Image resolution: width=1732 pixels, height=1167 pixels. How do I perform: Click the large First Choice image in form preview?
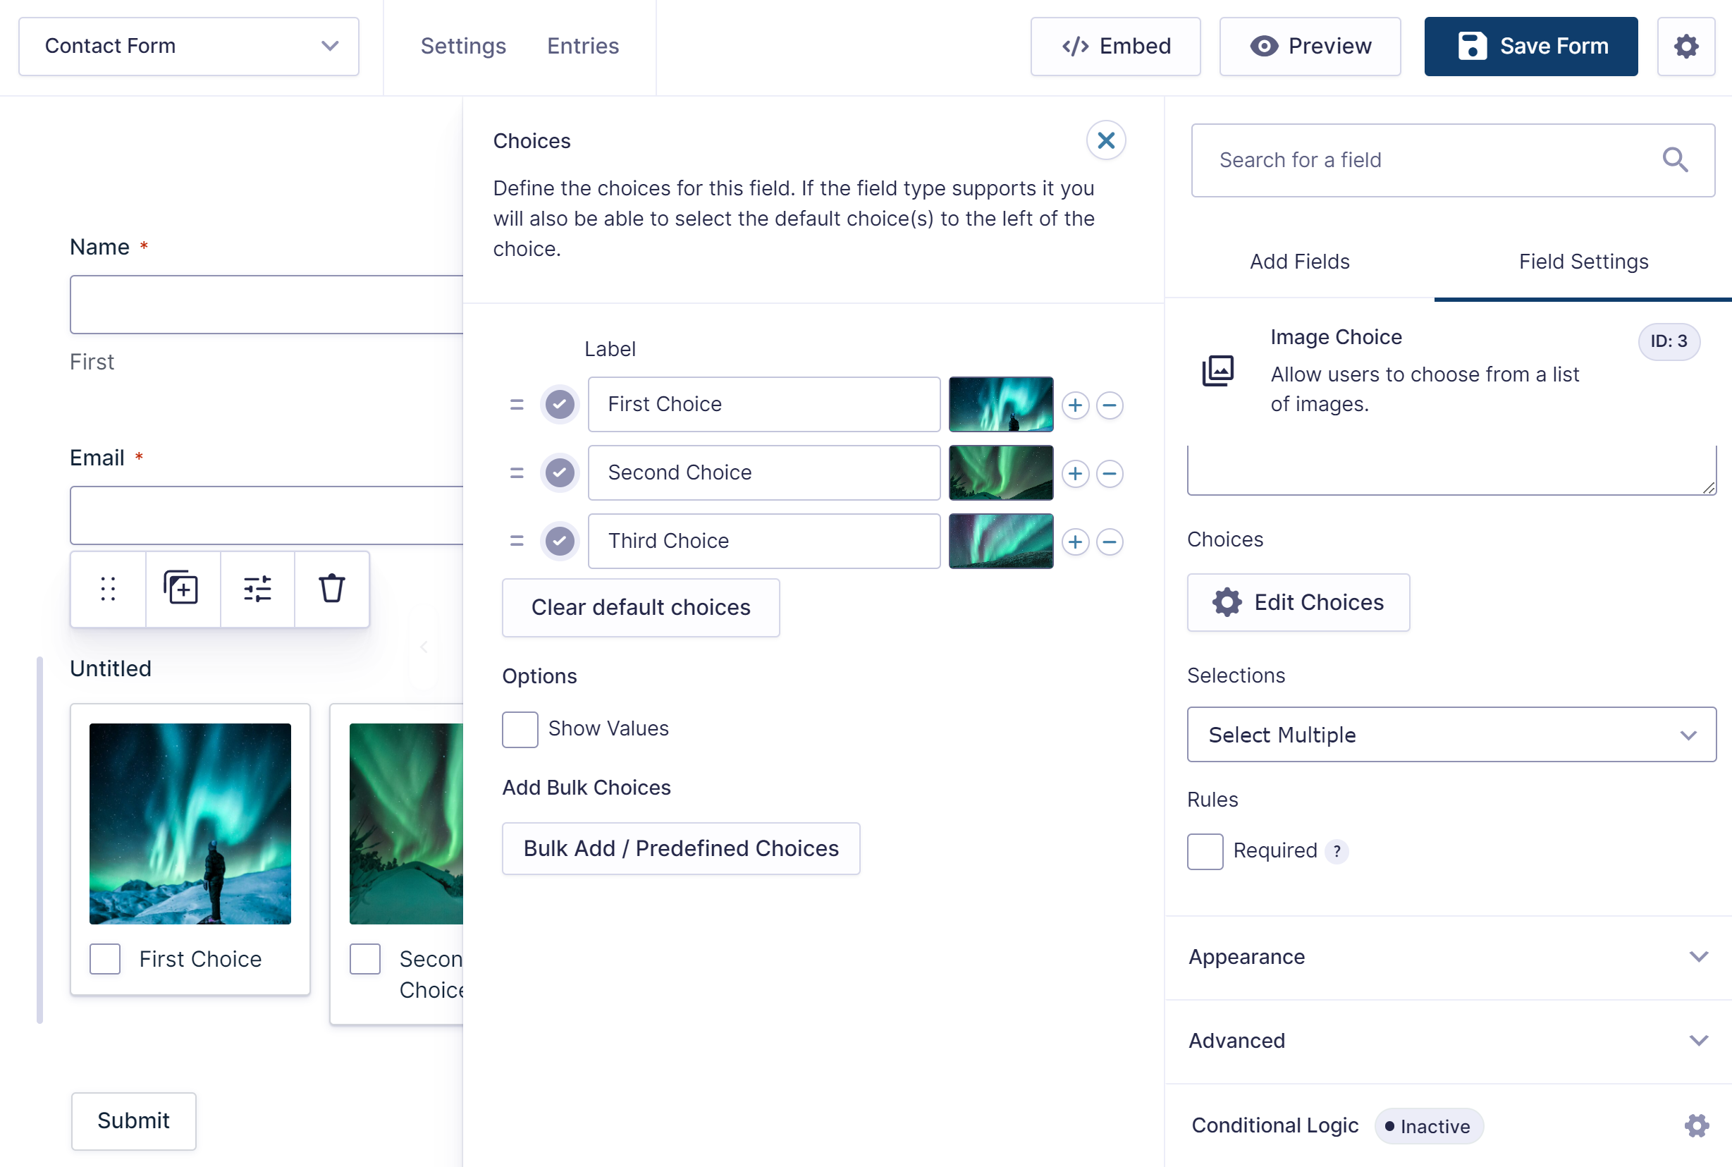click(x=190, y=824)
